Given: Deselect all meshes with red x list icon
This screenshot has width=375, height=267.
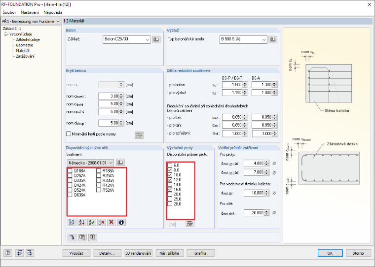Looking at the screenshot, I should click(102, 222).
